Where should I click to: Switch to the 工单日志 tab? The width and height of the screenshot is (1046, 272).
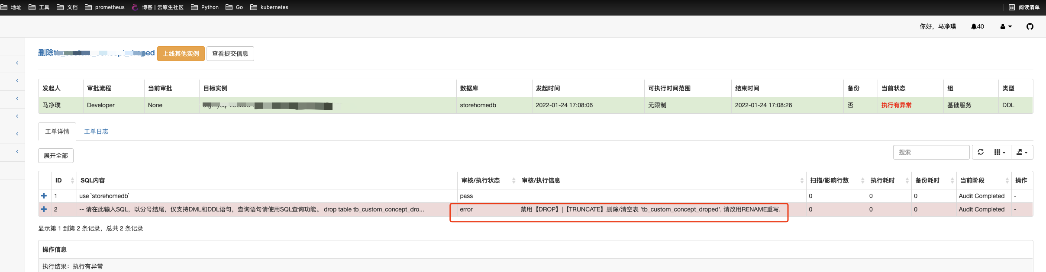[96, 131]
